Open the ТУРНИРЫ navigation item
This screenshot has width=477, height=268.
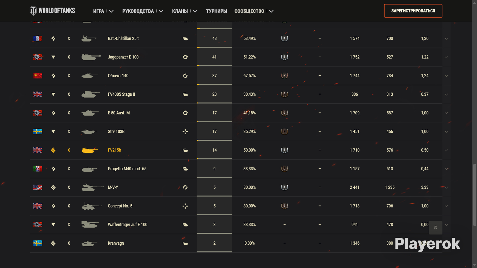(x=217, y=11)
